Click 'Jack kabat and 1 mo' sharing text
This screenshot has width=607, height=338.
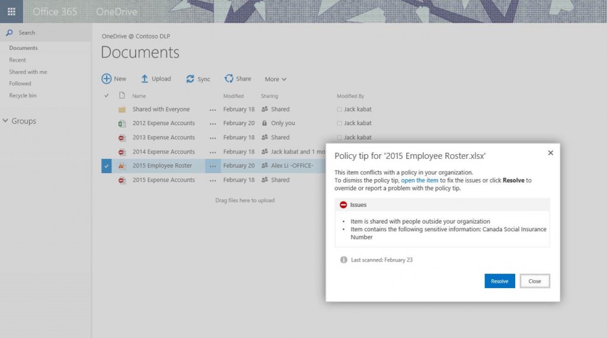298,152
